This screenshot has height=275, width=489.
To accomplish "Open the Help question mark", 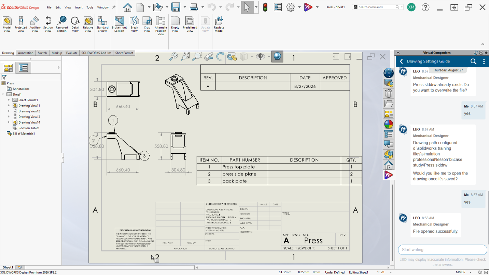I will [x=425, y=7].
